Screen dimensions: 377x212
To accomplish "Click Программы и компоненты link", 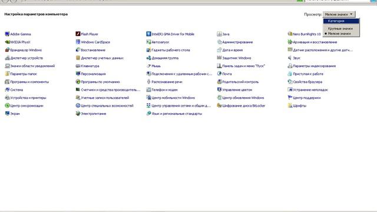I will (29, 82).
